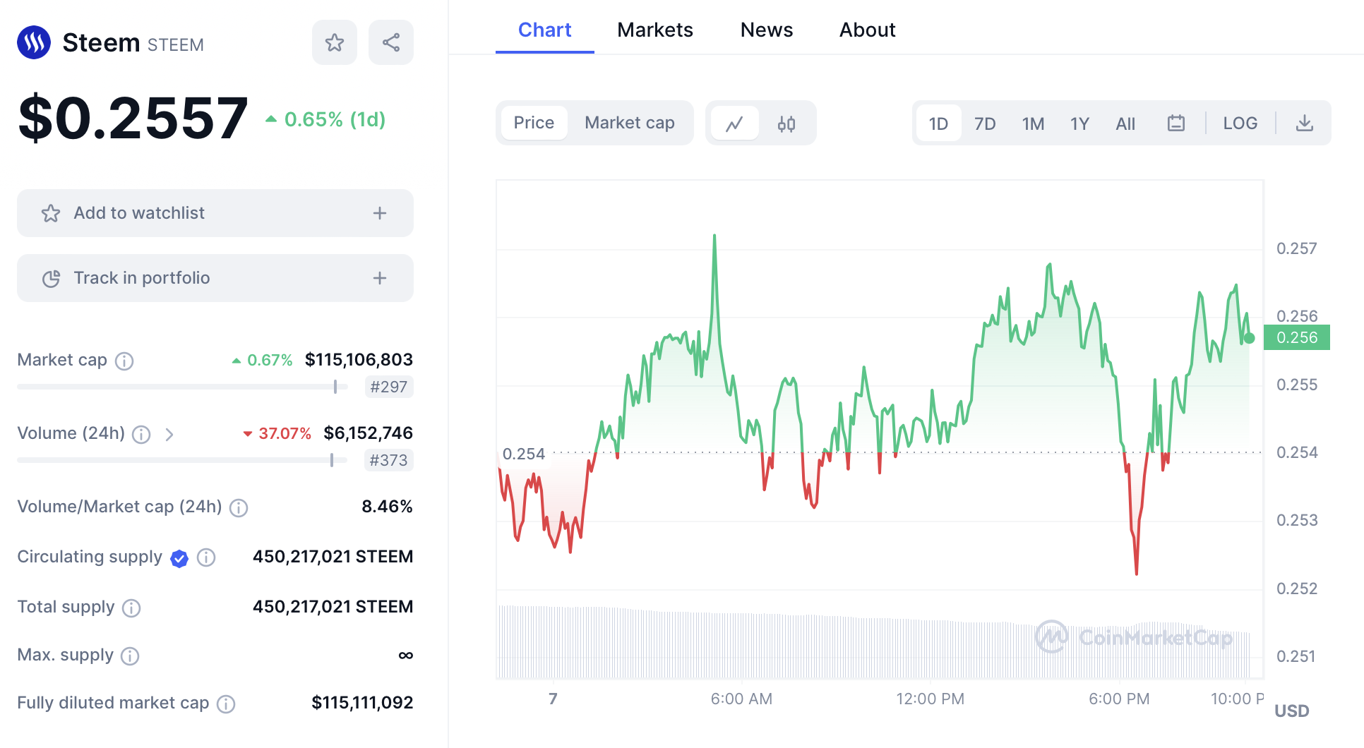Click the star favorite icon button
This screenshot has width=1364, height=748.
tap(335, 42)
